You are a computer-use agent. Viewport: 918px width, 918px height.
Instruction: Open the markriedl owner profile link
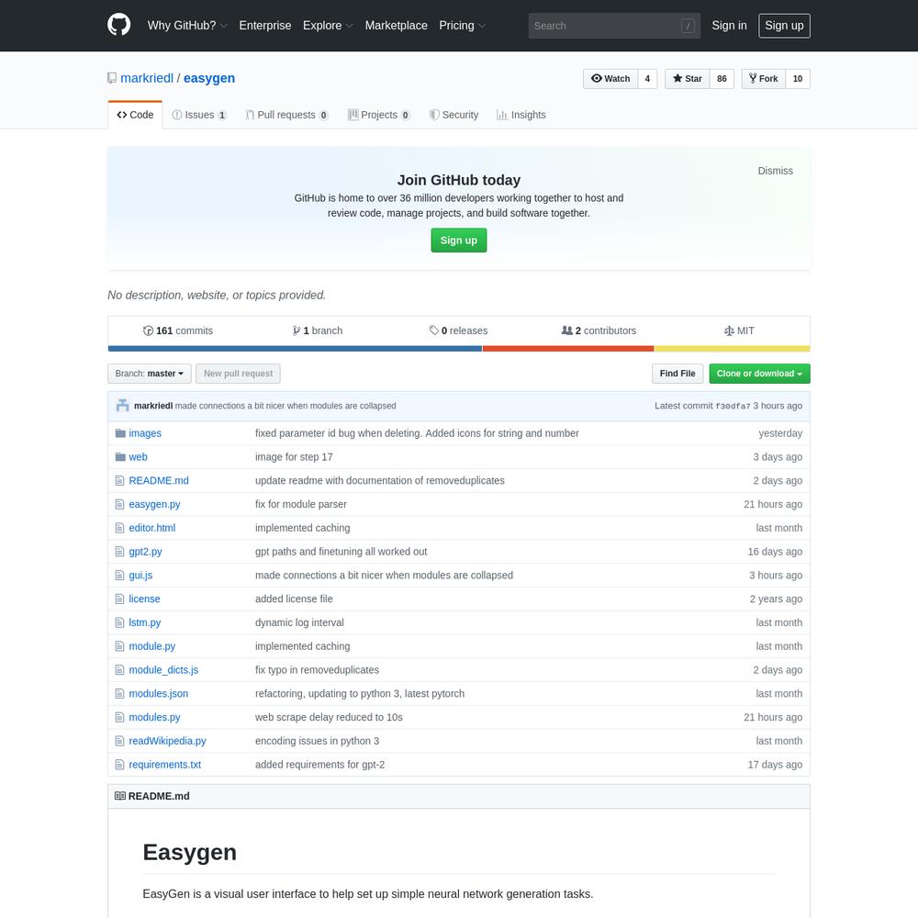[147, 78]
